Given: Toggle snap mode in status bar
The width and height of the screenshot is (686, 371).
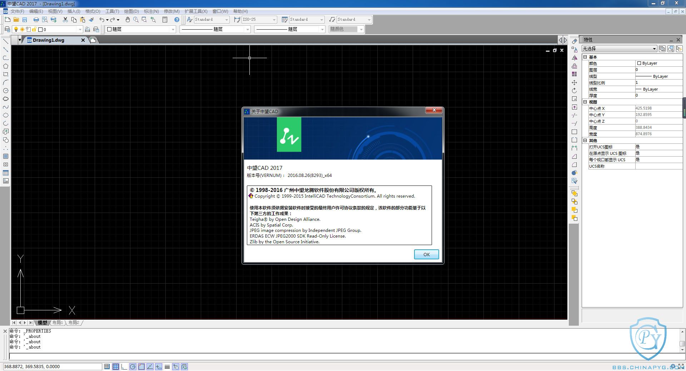Looking at the screenshot, I should coord(107,366).
